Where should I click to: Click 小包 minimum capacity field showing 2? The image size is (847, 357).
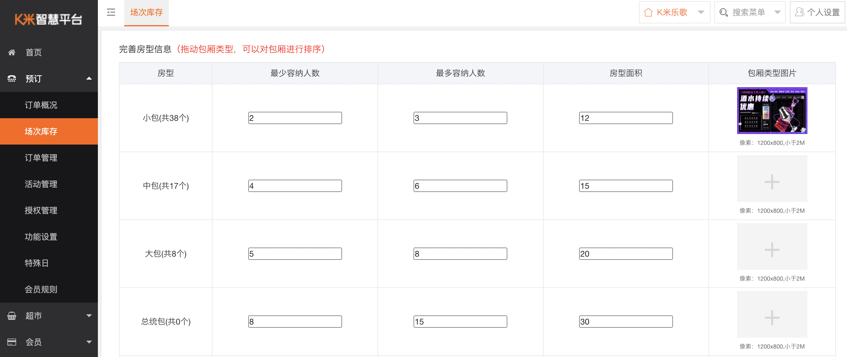click(295, 118)
